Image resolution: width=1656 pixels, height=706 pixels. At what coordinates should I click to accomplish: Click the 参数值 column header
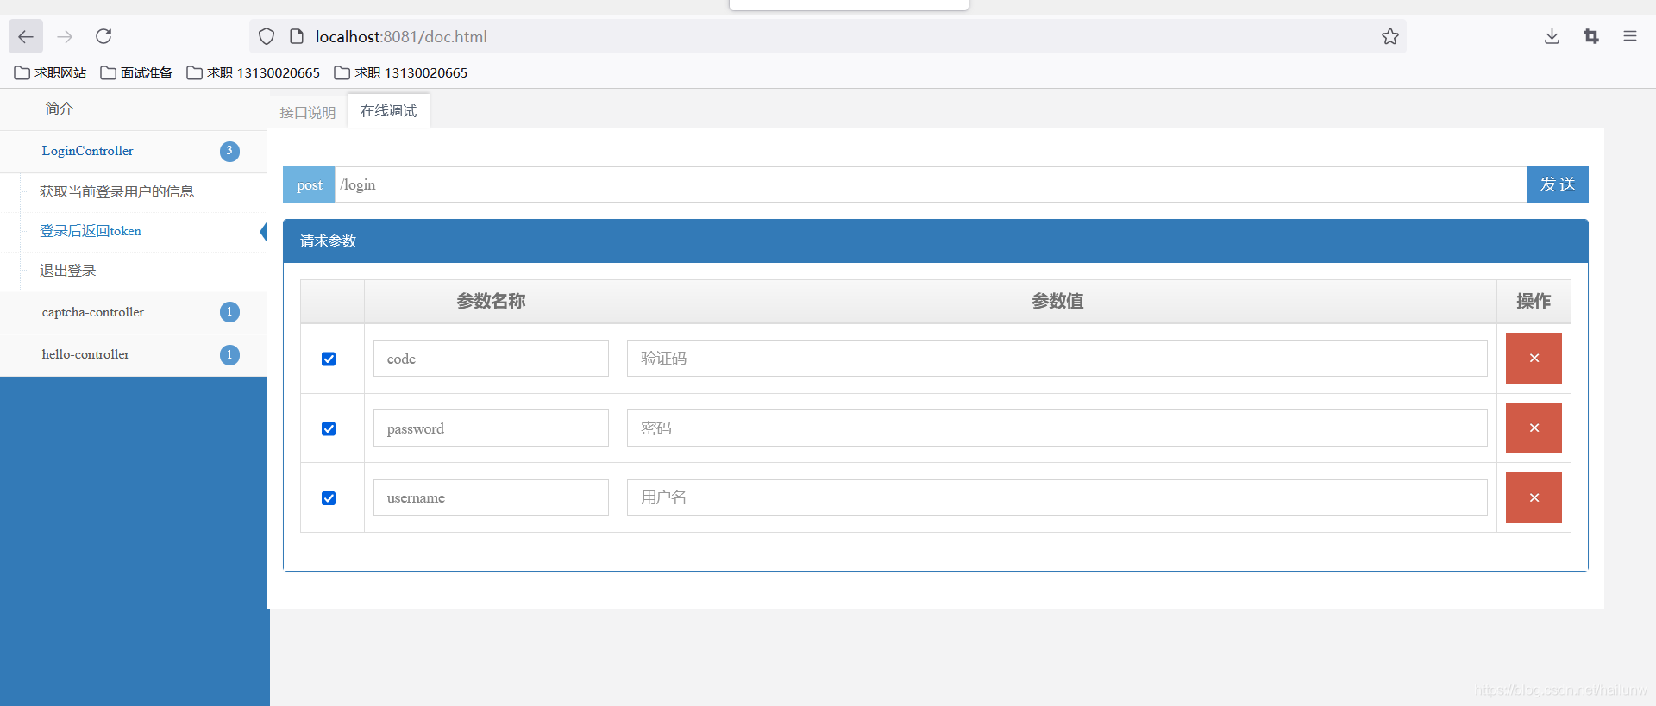pyautogui.click(x=1057, y=301)
